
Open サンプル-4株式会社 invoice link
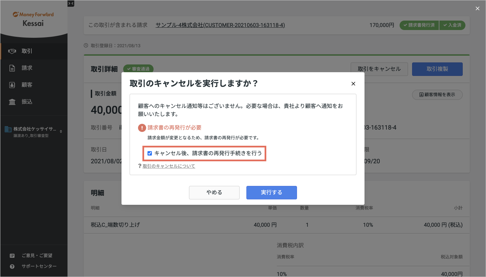[x=220, y=25]
